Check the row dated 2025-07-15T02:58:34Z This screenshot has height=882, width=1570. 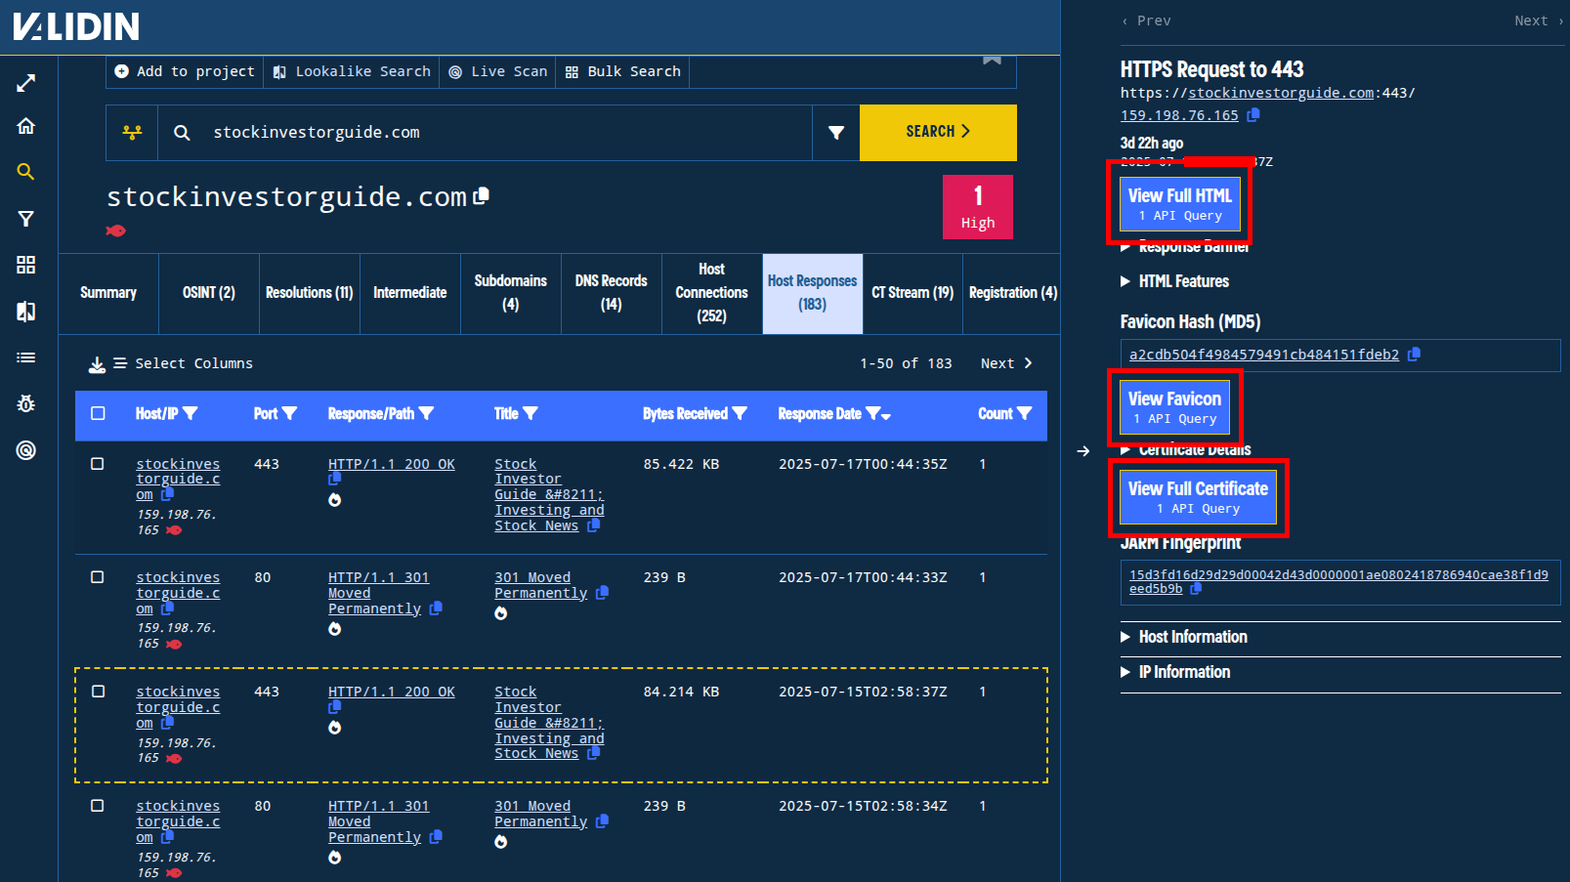pos(98,806)
